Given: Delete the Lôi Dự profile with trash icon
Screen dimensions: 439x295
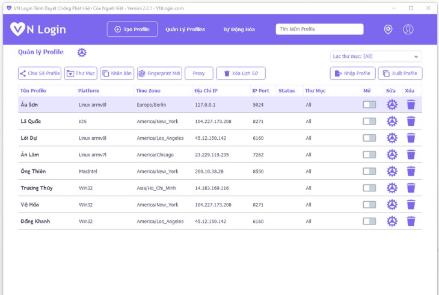Looking at the screenshot, I should [411, 138].
